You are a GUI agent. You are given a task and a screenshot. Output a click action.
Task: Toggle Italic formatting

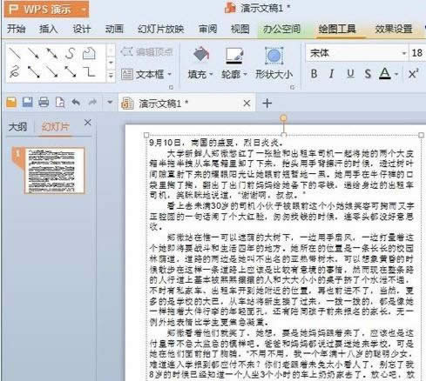pyautogui.click(x=331, y=74)
